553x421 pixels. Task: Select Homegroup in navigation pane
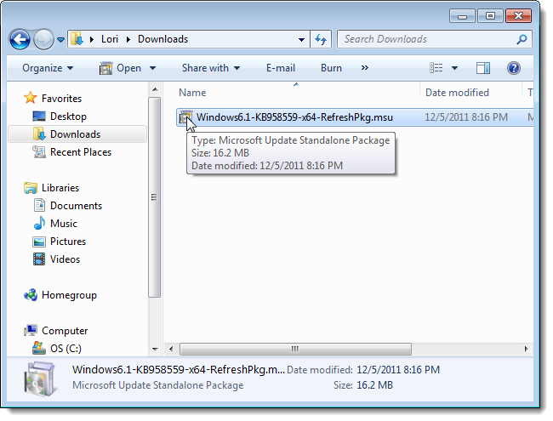(x=69, y=295)
